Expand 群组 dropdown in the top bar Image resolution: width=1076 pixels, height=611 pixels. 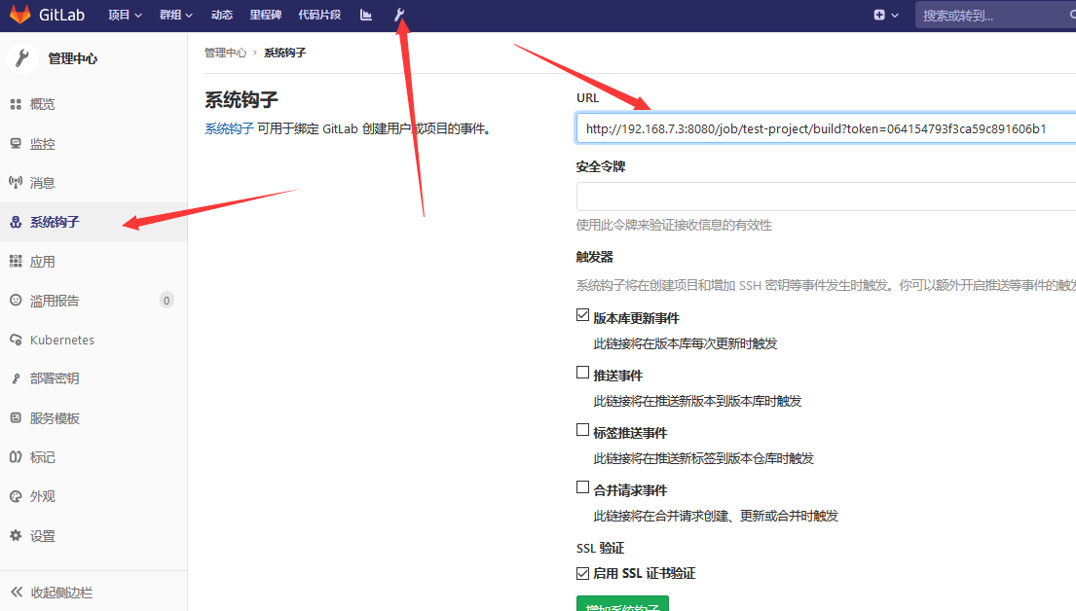[x=176, y=16]
